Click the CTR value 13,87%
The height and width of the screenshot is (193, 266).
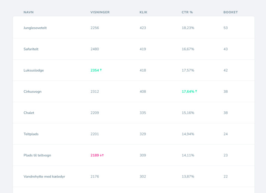click(188, 176)
